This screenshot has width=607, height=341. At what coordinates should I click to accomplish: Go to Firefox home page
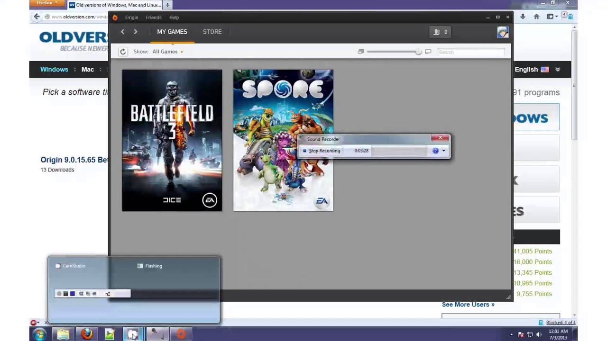point(536,17)
